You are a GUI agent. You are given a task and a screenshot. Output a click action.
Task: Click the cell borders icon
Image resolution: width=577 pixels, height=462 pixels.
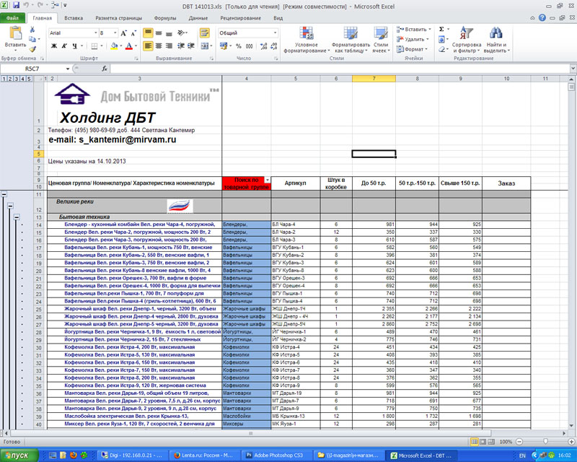(94, 46)
